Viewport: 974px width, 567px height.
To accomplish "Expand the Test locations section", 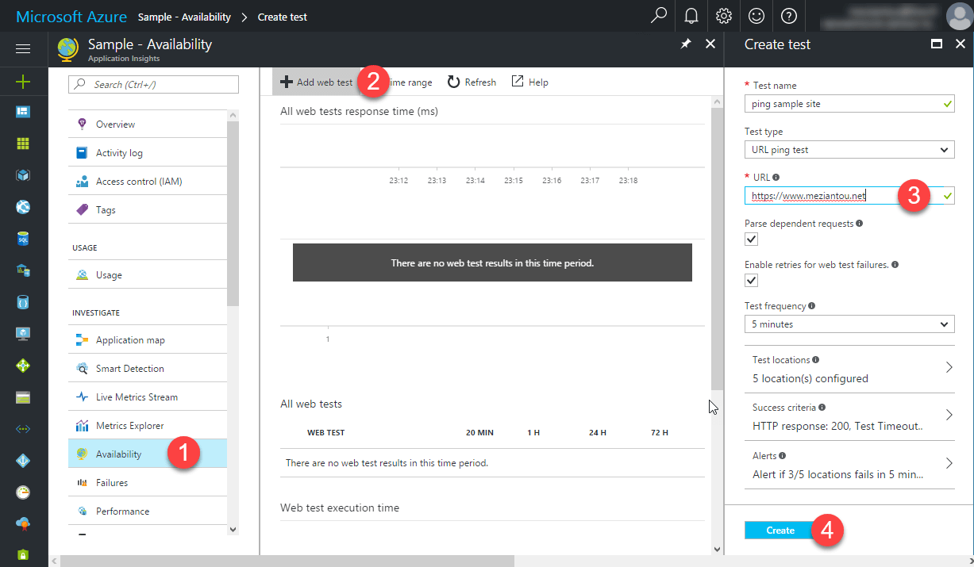I will pyautogui.click(x=849, y=369).
